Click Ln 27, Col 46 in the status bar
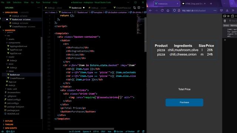 (75, 132)
